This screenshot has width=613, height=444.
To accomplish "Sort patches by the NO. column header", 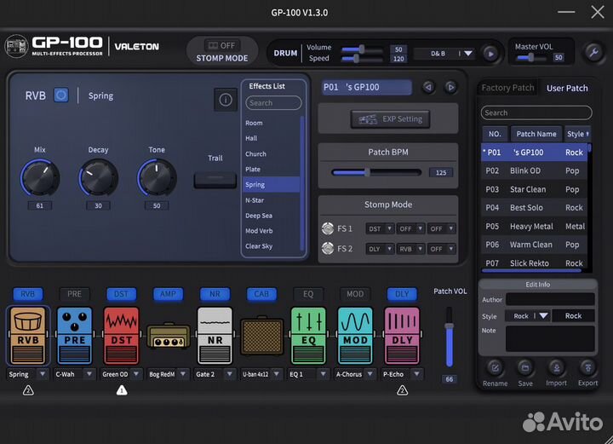I will [495, 134].
